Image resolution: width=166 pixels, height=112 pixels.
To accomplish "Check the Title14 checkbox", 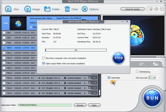I will click(4, 68).
